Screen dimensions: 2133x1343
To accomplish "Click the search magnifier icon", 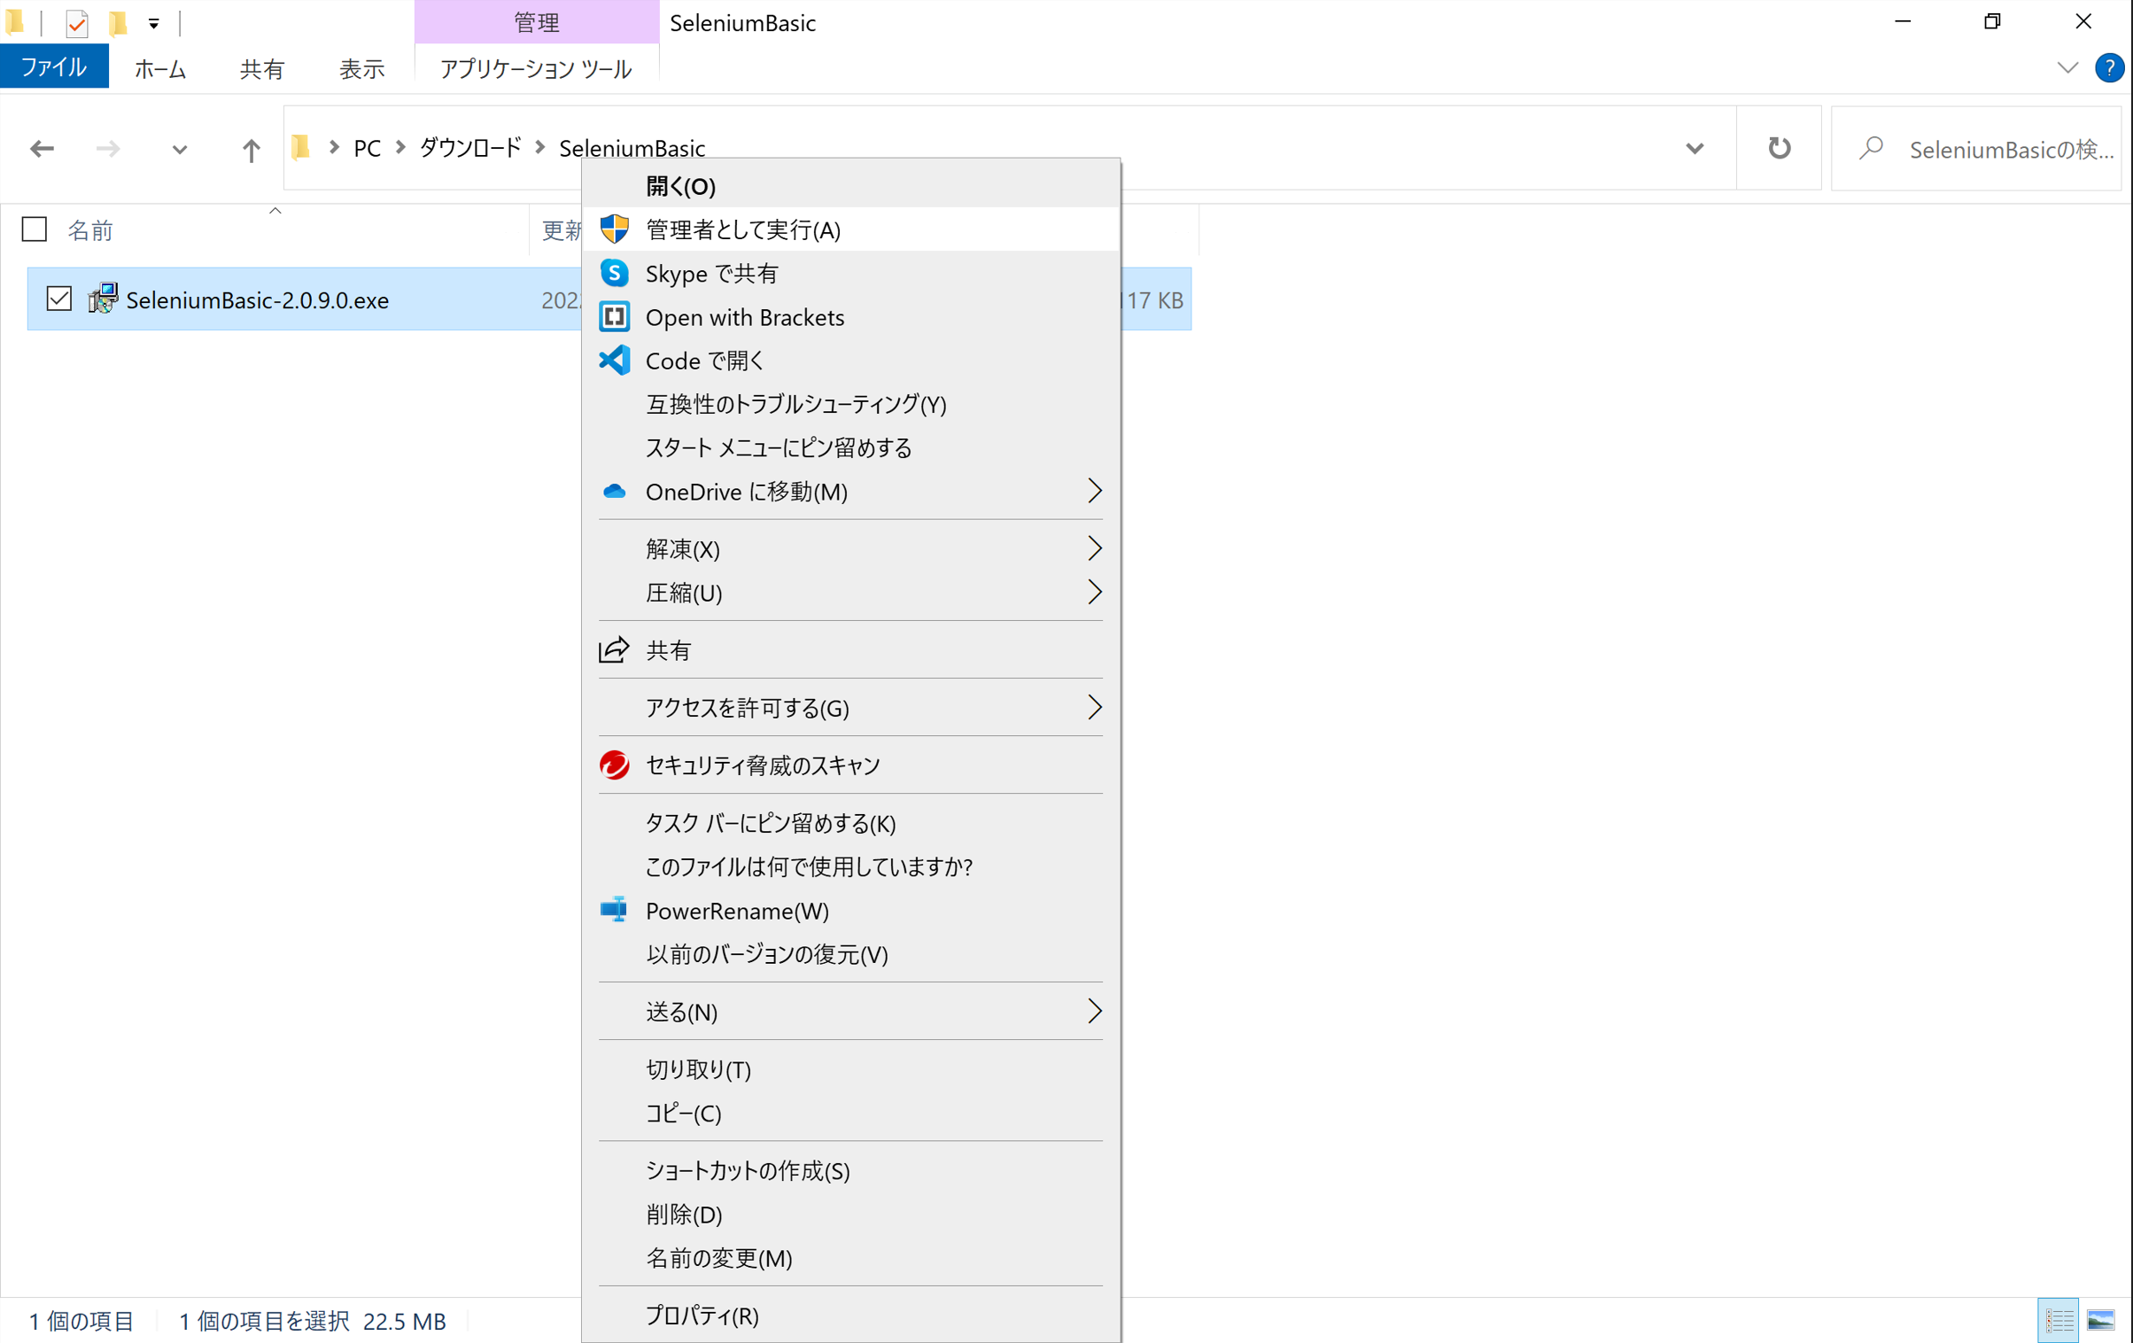I will click(x=1871, y=148).
